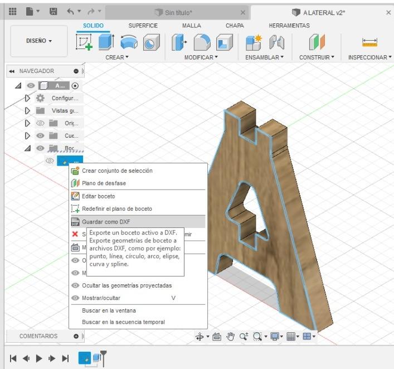
Task: Open the MODIFICAR dropdown menu
Action: pyautogui.click(x=201, y=57)
